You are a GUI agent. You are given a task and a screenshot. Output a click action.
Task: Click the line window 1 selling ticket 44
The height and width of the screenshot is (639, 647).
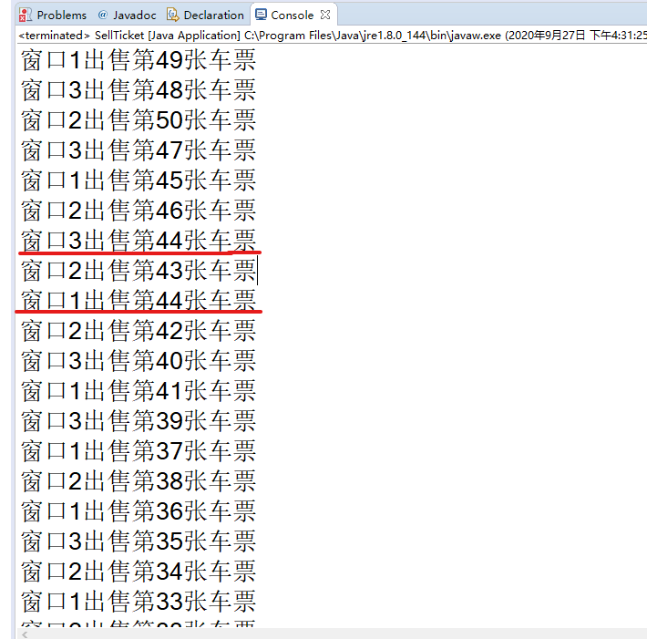pyautogui.click(x=139, y=301)
